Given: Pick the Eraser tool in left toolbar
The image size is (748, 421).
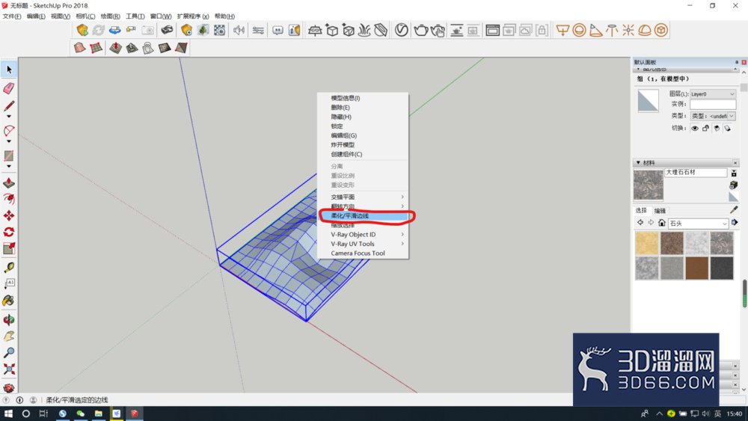Looking at the screenshot, I should pos(9,88).
